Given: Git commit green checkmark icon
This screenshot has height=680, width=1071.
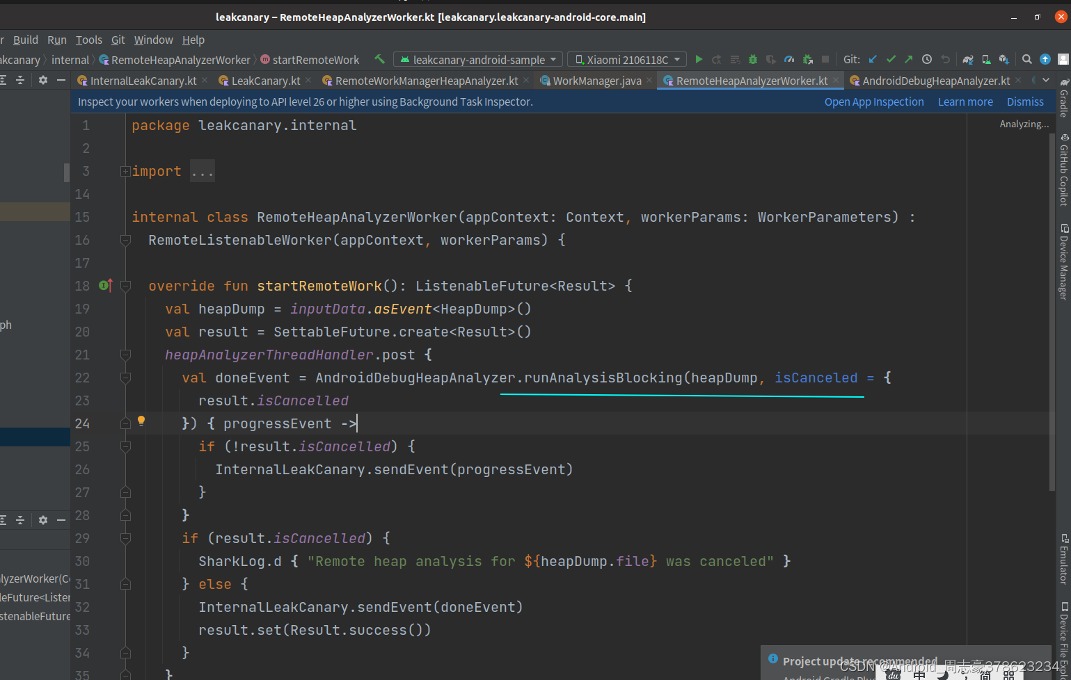Looking at the screenshot, I should pos(891,60).
